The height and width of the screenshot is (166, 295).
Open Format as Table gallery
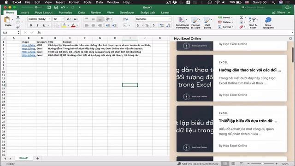pyautogui.click(x=195, y=23)
